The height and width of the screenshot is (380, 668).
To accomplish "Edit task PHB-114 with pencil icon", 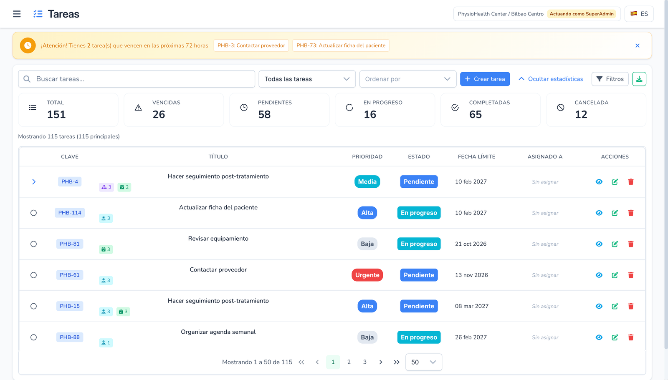I will pyautogui.click(x=615, y=213).
